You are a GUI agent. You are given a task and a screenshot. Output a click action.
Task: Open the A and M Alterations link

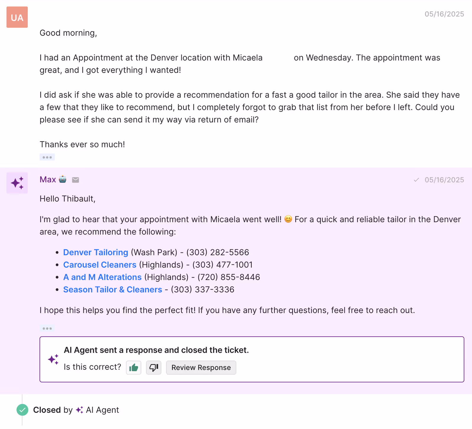[102, 277]
